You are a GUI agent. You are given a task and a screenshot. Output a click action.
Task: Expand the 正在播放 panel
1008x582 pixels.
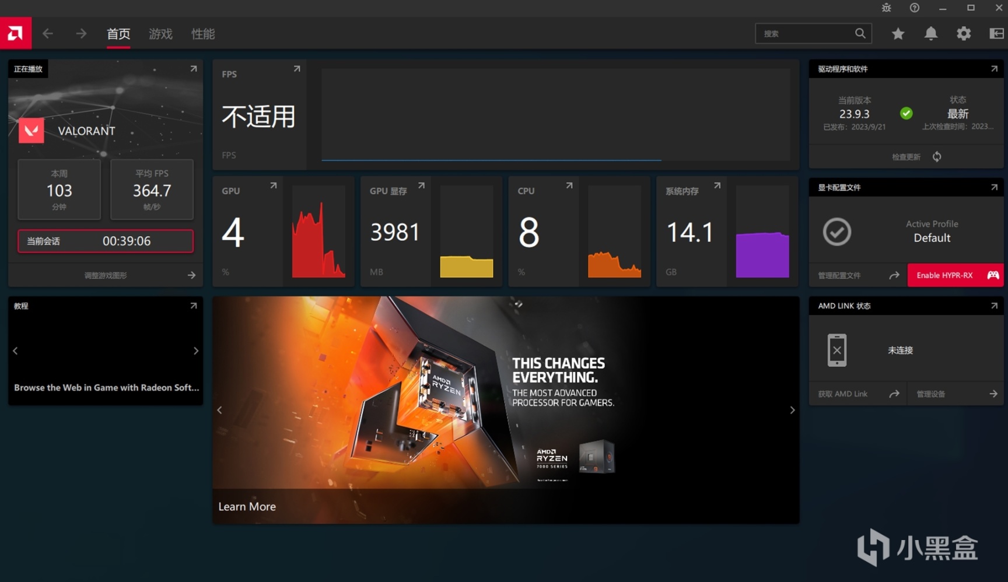[194, 69]
